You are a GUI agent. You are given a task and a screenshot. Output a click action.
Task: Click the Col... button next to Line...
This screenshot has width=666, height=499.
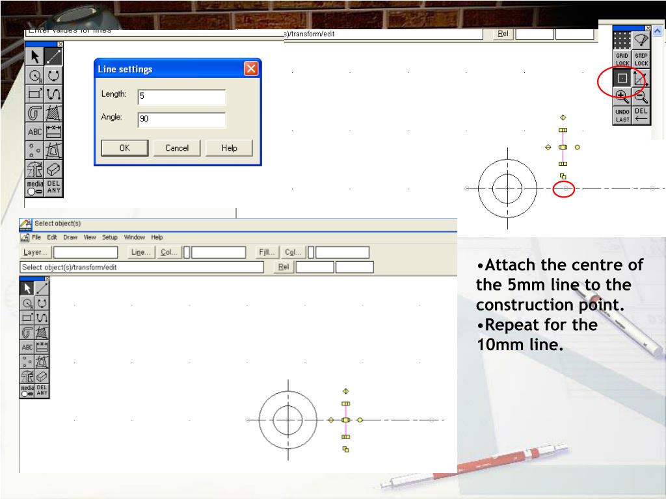168,252
